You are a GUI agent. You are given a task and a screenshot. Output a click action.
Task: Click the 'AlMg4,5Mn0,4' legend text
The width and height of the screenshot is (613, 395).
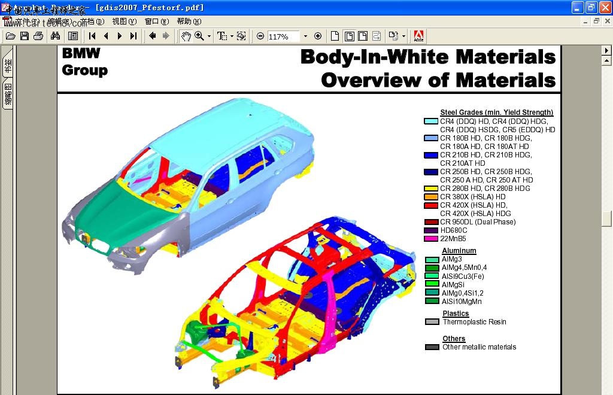tap(465, 268)
